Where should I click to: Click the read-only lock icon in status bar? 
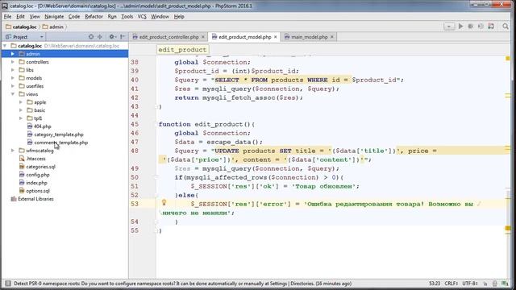click(485, 284)
